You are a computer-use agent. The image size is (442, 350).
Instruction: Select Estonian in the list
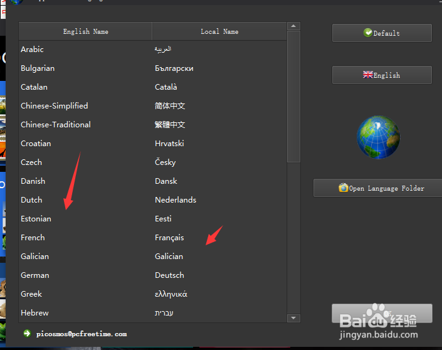[x=153, y=218]
